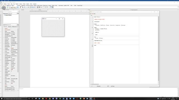Viewport: 179px width, 100px height.
Task: Select the TEdit component icon
Action: point(28,7)
